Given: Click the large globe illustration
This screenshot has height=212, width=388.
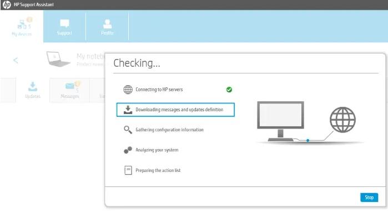Looking at the screenshot, I should tap(342, 120).
